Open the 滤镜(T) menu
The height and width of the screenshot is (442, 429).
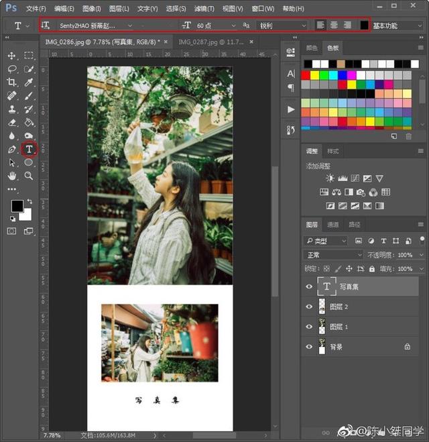click(205, 9)
